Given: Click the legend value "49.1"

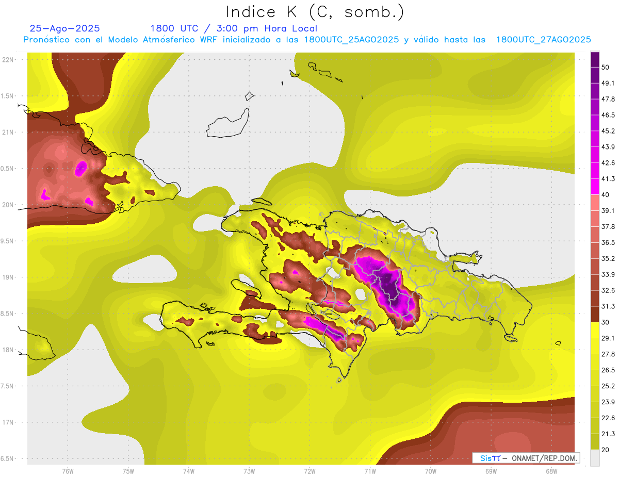Looking at the screenshot, I should pos(608,83).
